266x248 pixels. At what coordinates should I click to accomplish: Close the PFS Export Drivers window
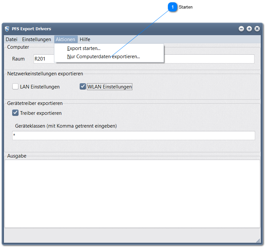coord(257,29)
